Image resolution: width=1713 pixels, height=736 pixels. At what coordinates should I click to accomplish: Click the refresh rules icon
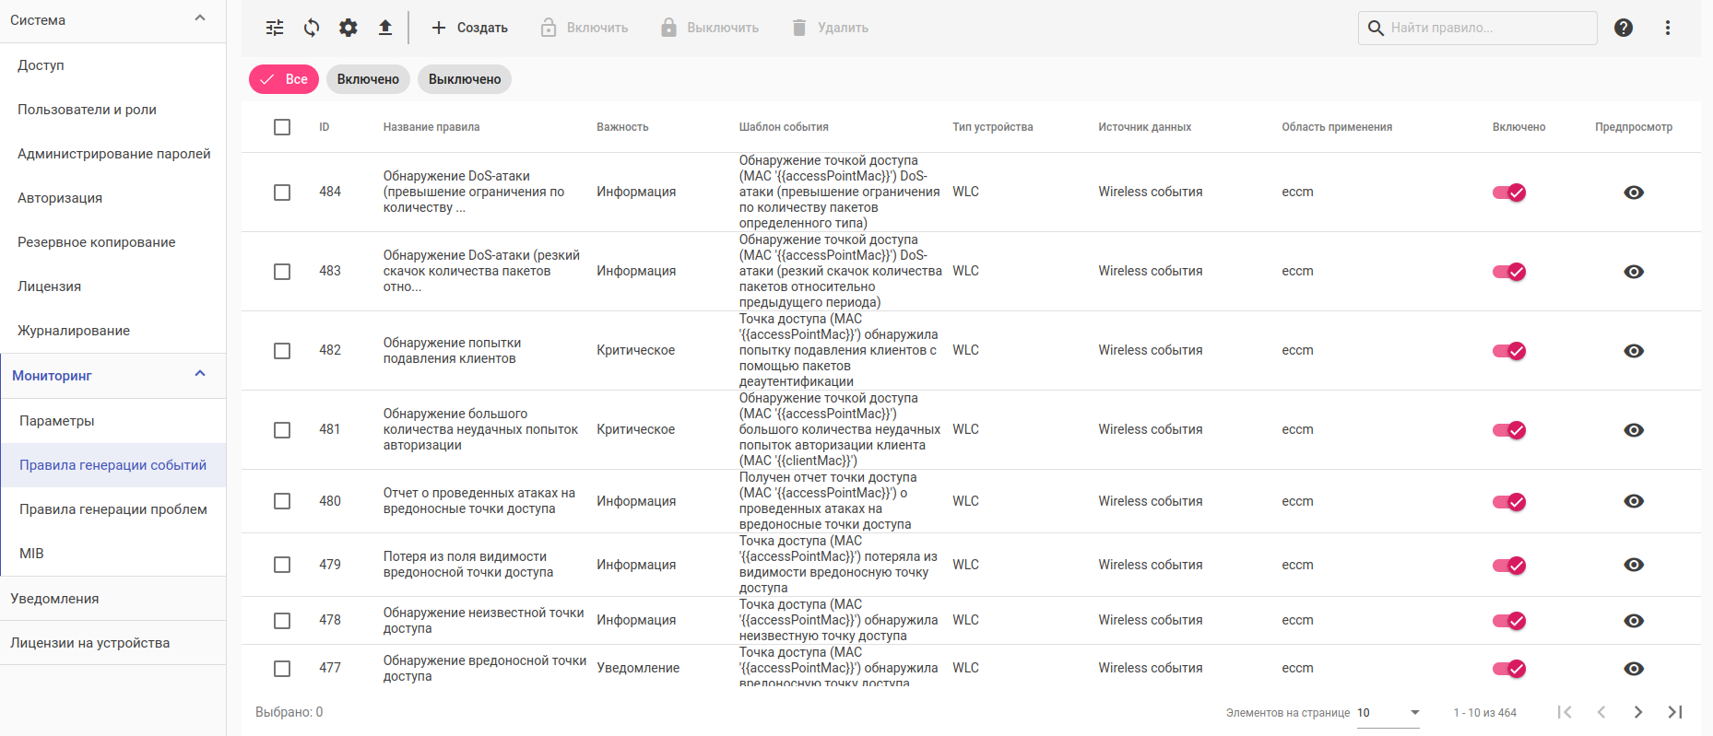[x=312, y=28]
